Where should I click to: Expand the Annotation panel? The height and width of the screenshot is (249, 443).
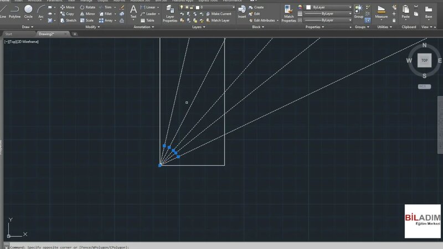pyautogui.click(x=144, y=27)
